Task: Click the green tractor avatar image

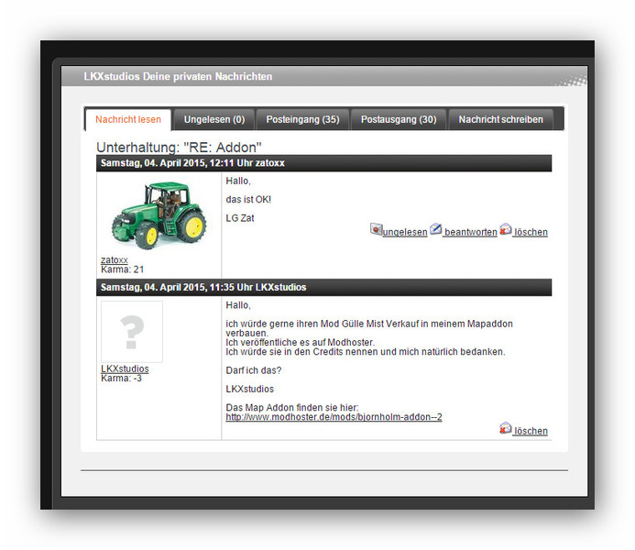Action: click(x=159, y=214)
